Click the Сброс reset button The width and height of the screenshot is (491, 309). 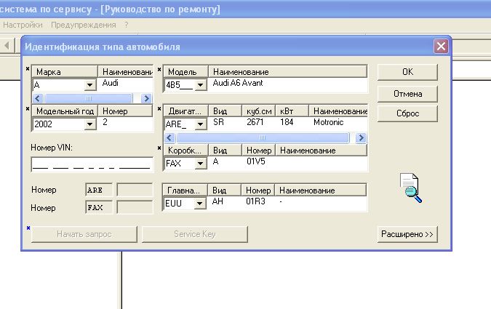pyautogui.click(x=407, y=114)
